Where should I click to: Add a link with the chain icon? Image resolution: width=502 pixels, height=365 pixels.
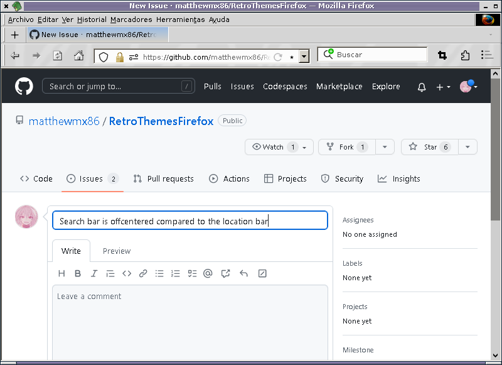point(143,273)
